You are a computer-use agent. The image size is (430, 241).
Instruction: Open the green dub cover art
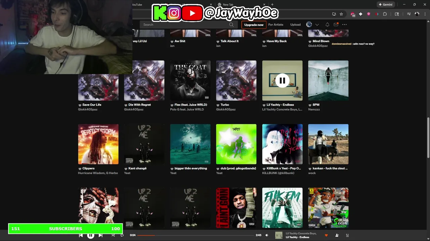click(236, 144)
